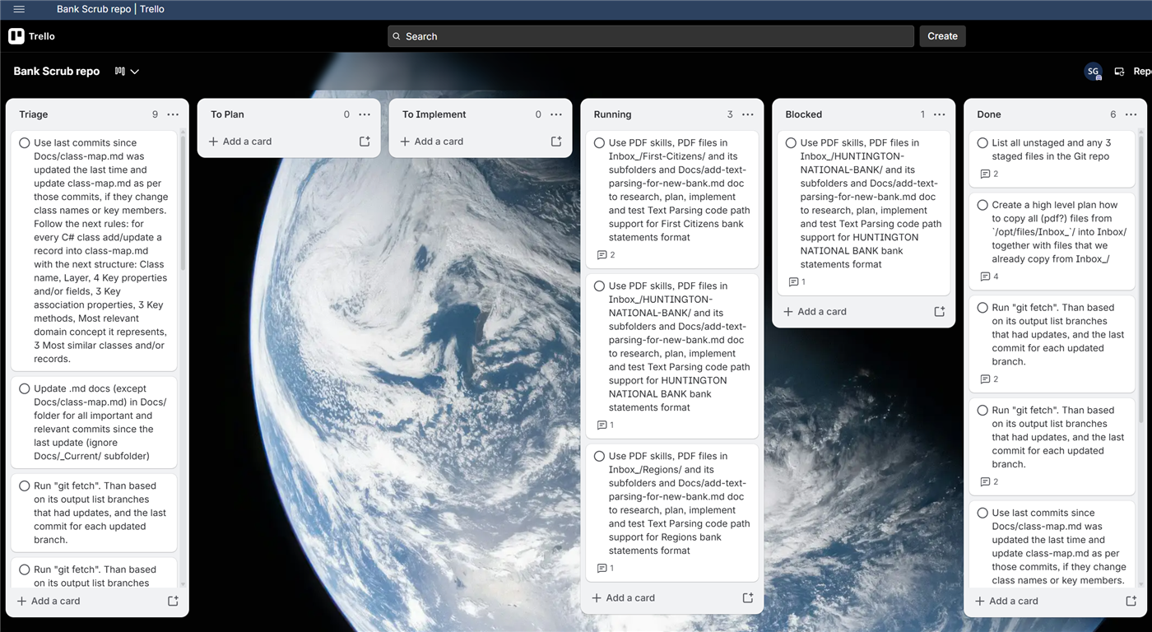1152x632 pixels.
Task: Open comments badge on 'Create a high level plan' card
Action: pos(989,276)
